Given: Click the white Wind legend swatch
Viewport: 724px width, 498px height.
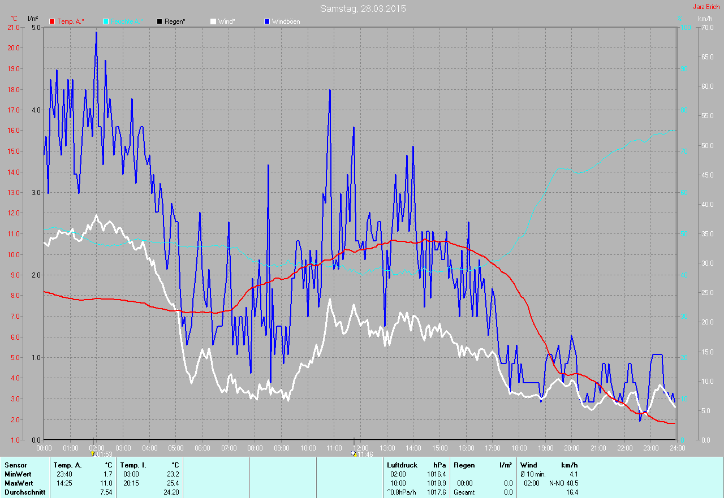Looking at the screenshot, I should 213,21.
